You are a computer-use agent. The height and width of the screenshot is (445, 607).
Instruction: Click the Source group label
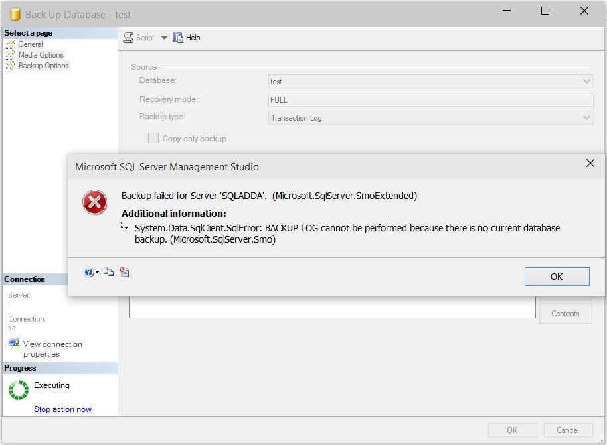coord(143,66)
